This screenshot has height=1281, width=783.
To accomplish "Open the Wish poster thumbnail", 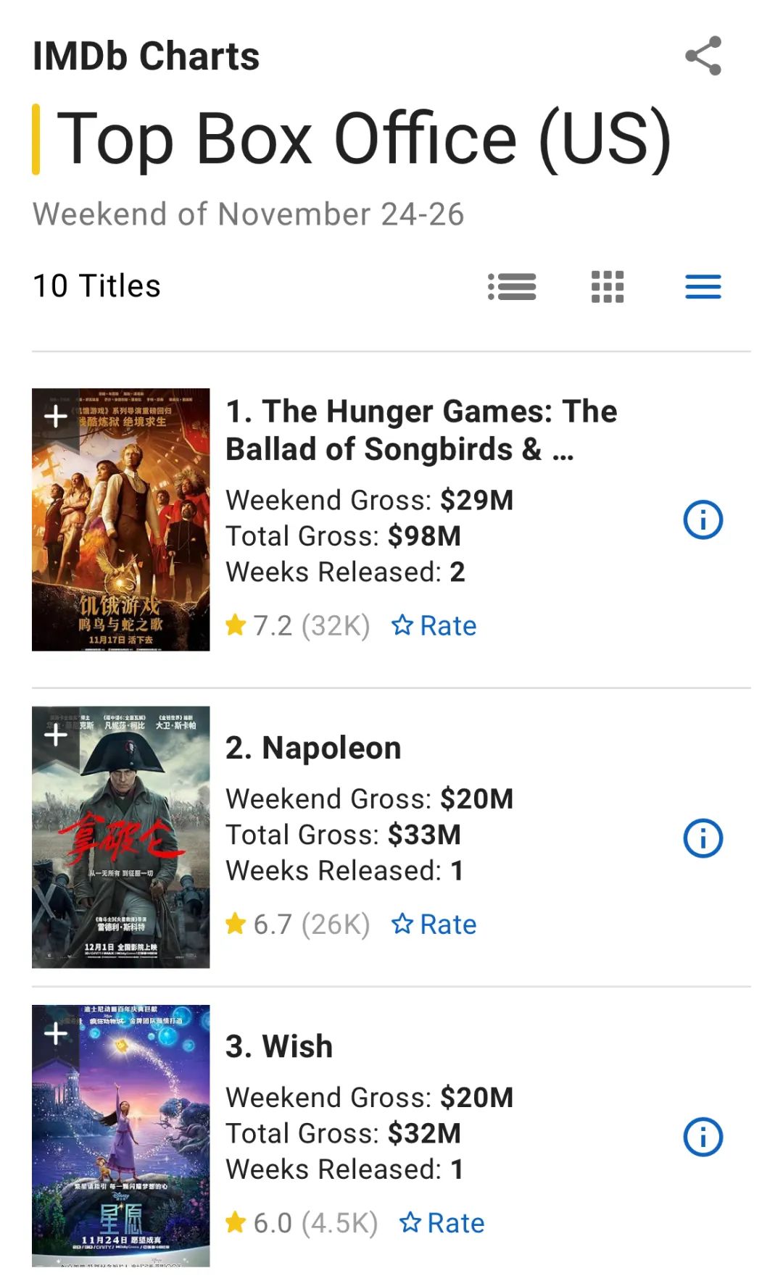I will tap(121, 1135).
